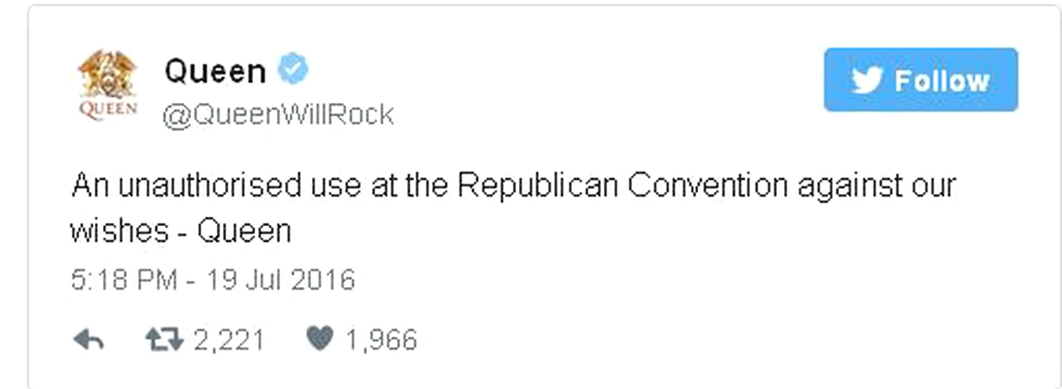Retweet Queen's tweet using the retweet icon
The height and width of the screenshot is (389, 1062).
(163, 339)
